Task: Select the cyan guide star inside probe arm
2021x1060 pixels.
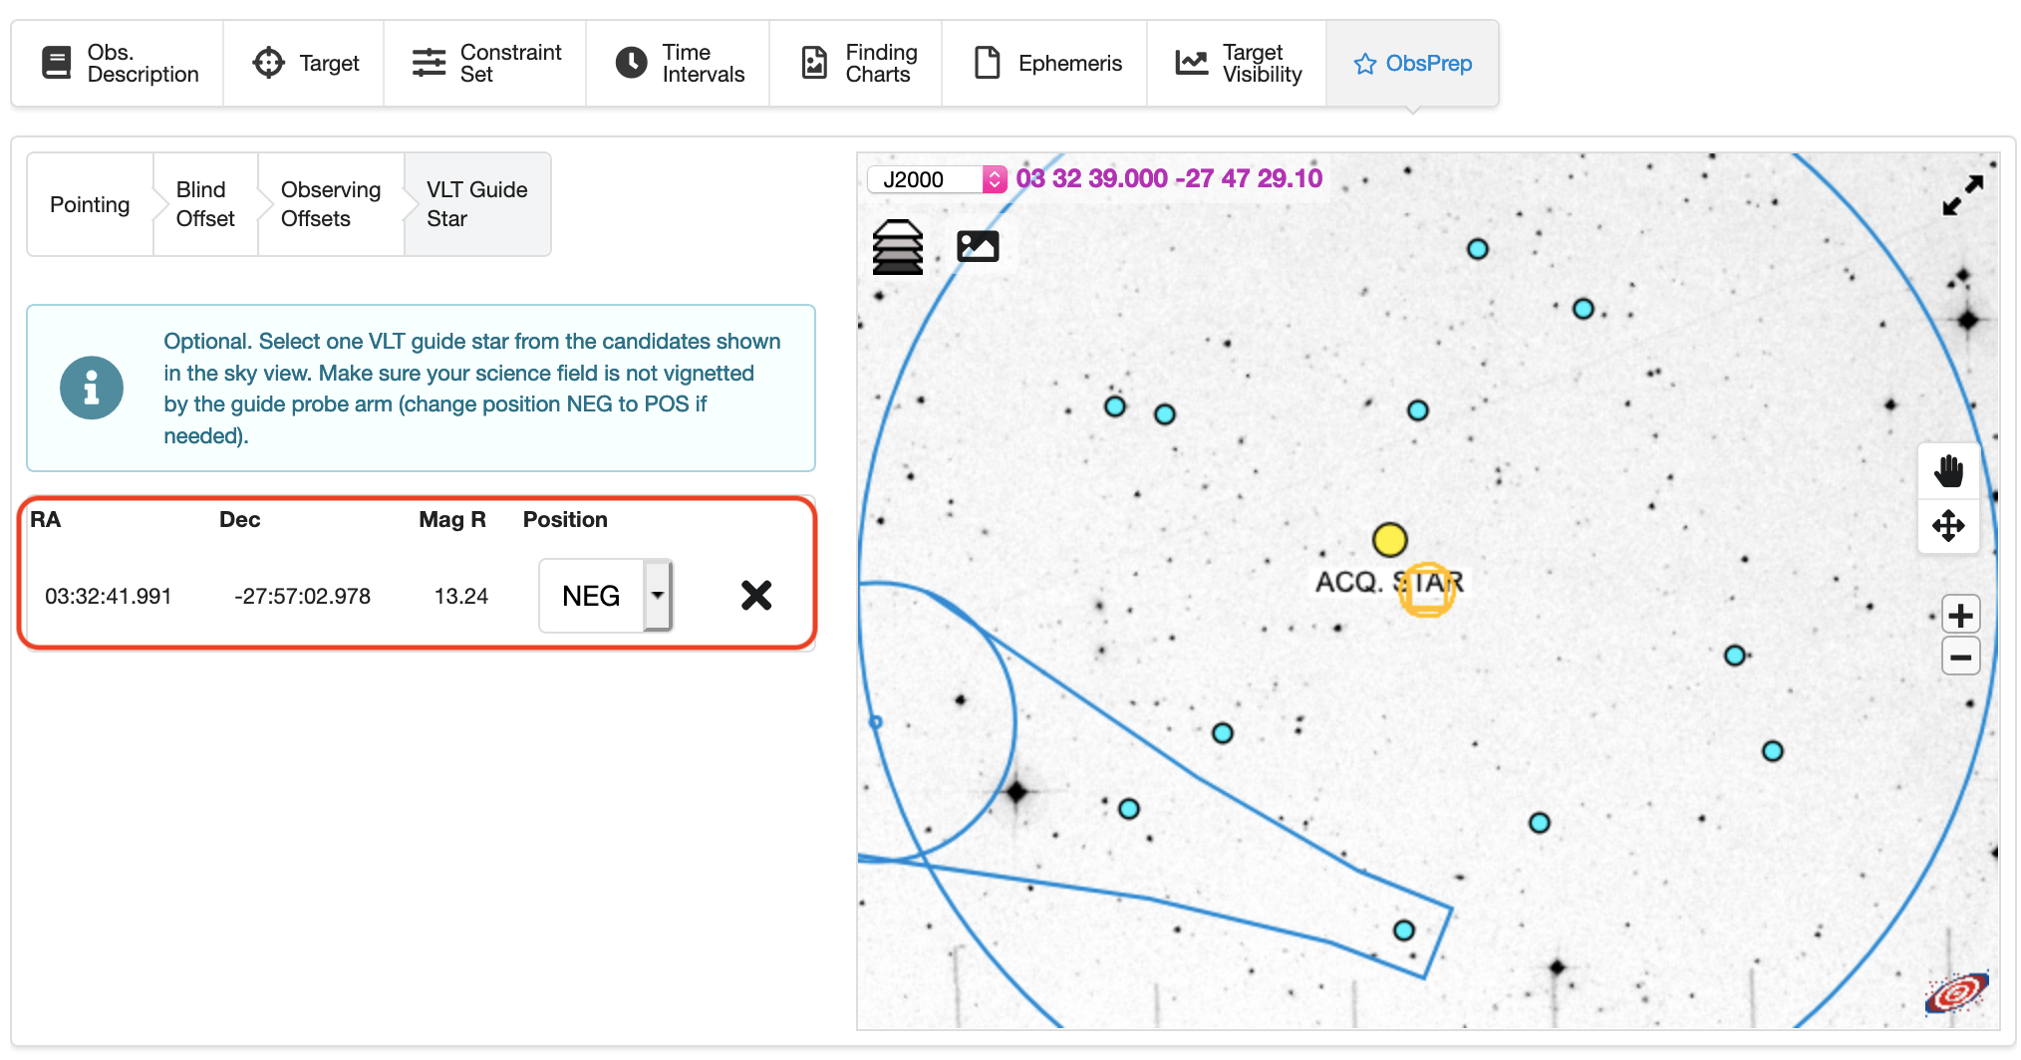Action: pos(1404,930)
